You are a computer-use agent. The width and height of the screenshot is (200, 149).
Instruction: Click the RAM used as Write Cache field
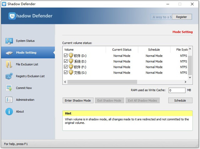[x=177, y=90]
